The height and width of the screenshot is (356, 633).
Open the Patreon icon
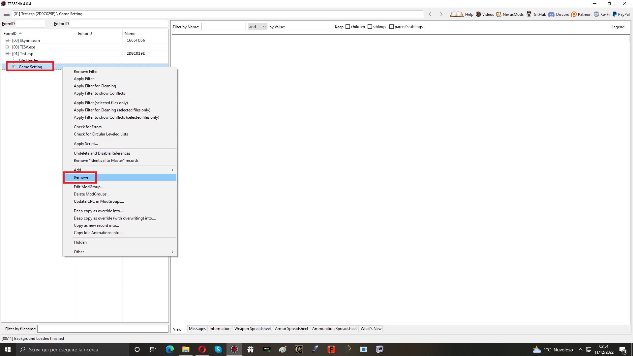tap(574, 14)
